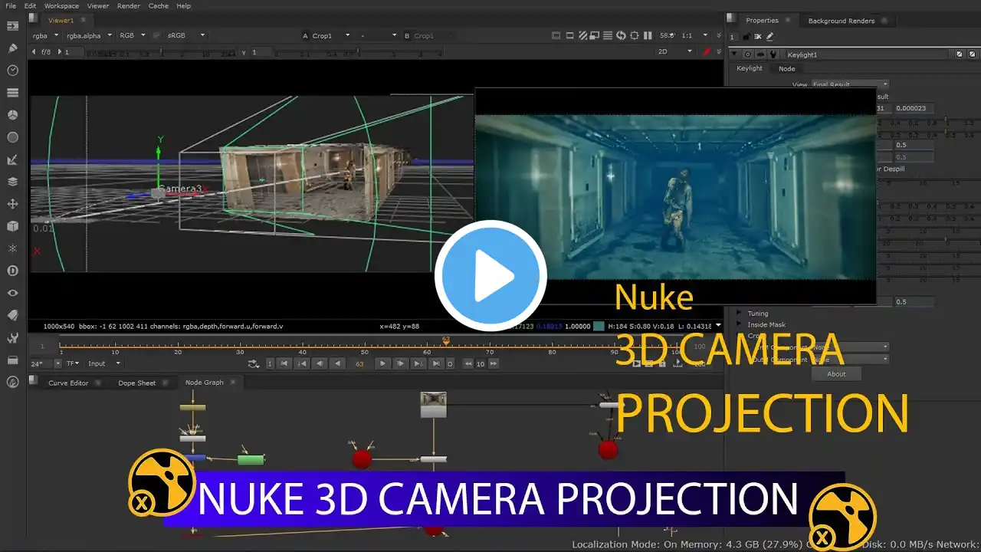Click the pause viewer updates icon
Image resolution: width=981 pixels, height=552 pixels.
(x=648, y=35)
